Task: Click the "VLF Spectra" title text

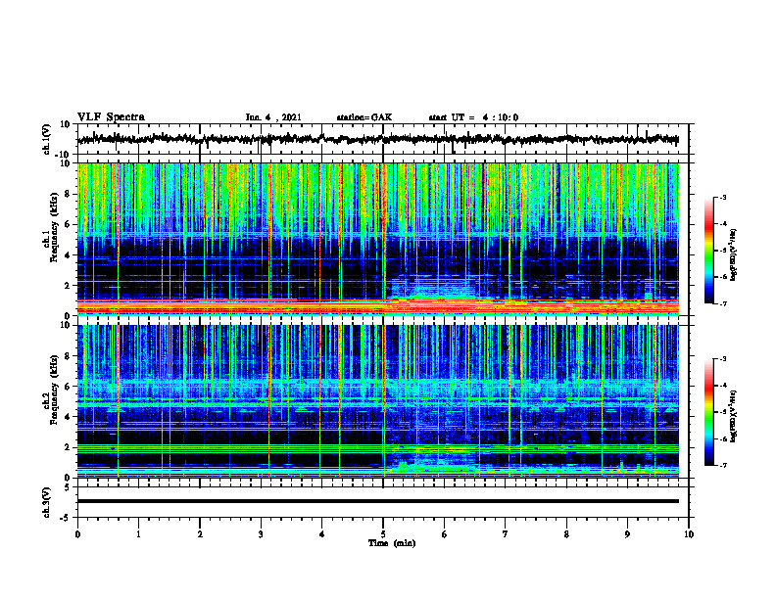Action: click(111, 117)
